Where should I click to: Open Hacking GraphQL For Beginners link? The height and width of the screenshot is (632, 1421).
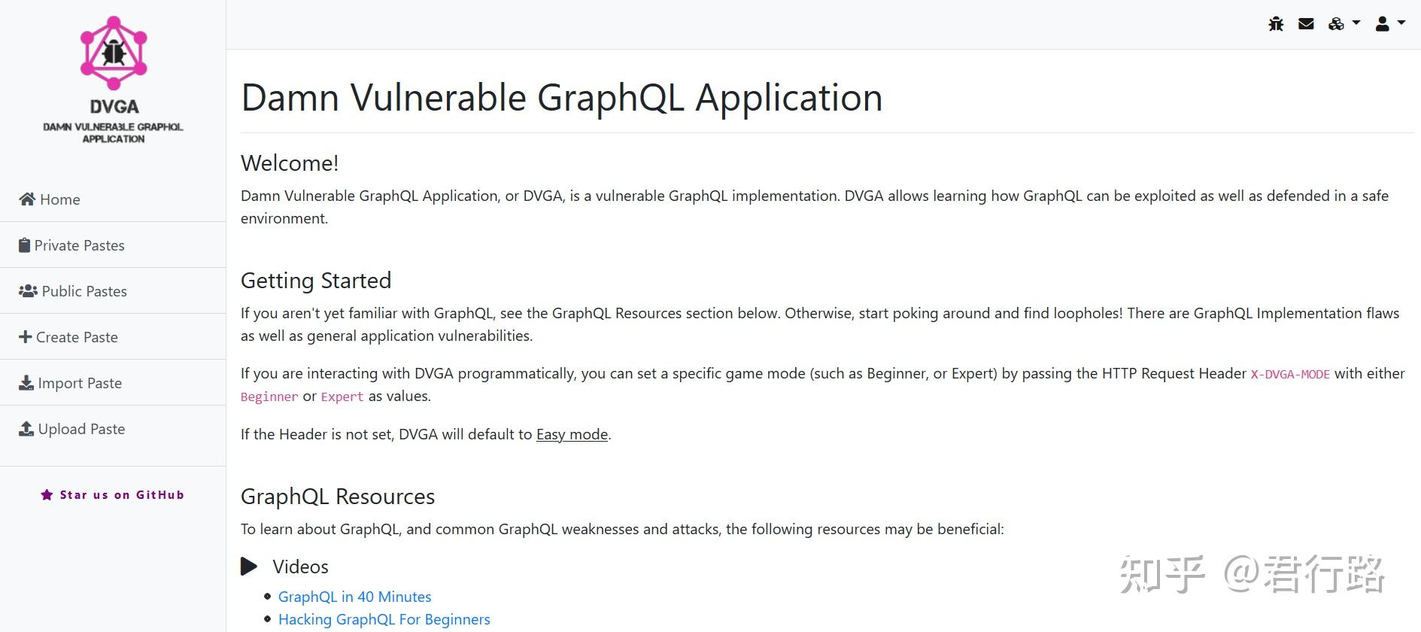pos(384,618)
